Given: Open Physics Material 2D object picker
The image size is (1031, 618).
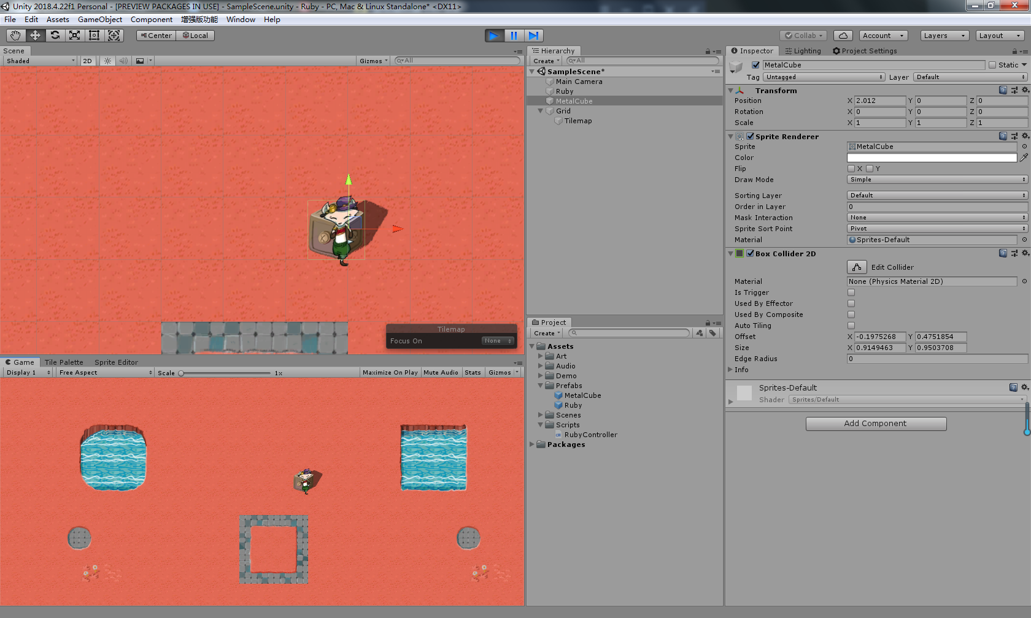Looking at the screenshot, I should (1024, 281).
